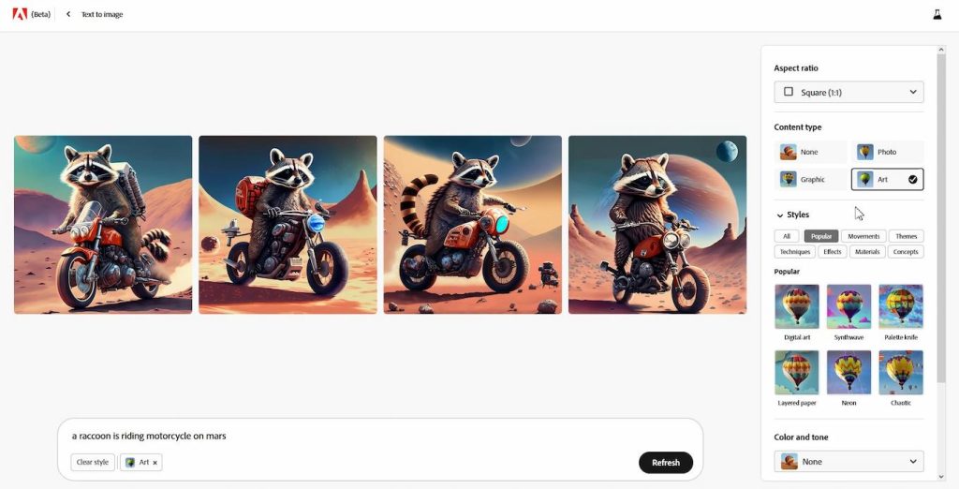Choose the Synthwave style balloon icon

848,306
